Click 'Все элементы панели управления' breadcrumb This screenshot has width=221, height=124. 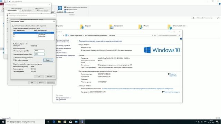(x=96, y=35)
